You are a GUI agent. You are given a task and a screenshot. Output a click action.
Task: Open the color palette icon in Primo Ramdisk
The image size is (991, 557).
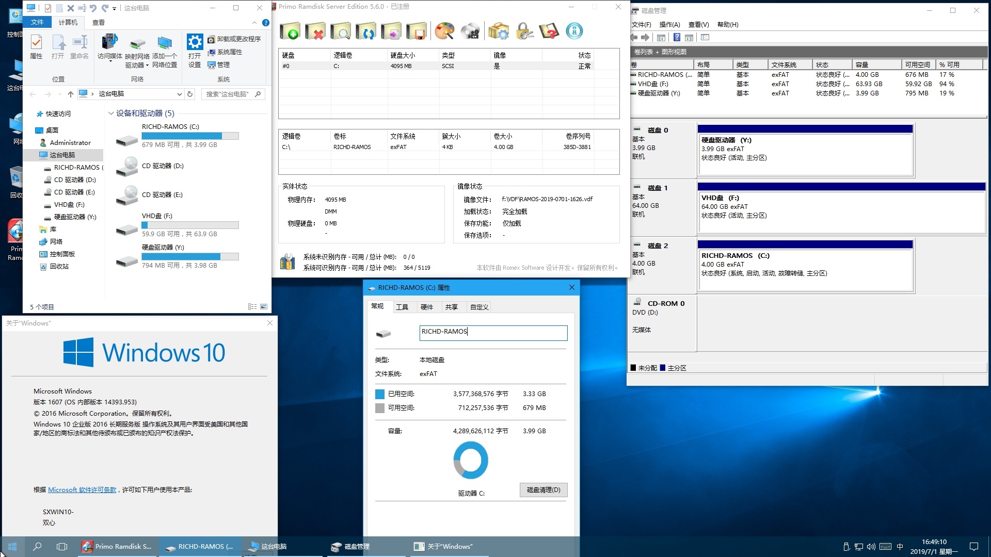(x=444, y=31)
